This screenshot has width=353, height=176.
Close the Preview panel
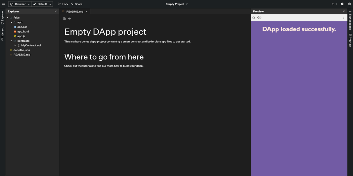[x=344, y=11]
